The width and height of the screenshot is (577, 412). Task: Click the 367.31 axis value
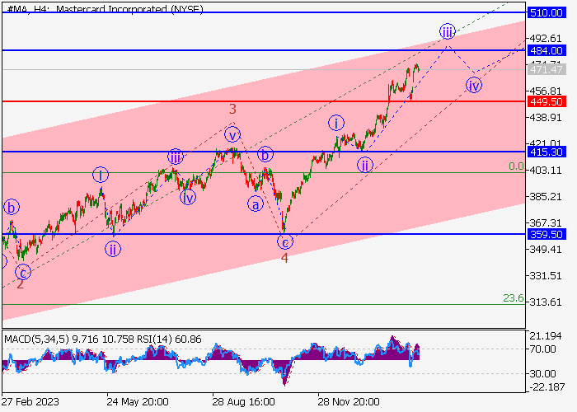click(x=546, y=223)
